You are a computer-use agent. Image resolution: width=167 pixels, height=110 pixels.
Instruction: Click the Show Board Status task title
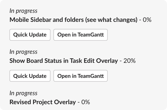click(x=64, y=61)
